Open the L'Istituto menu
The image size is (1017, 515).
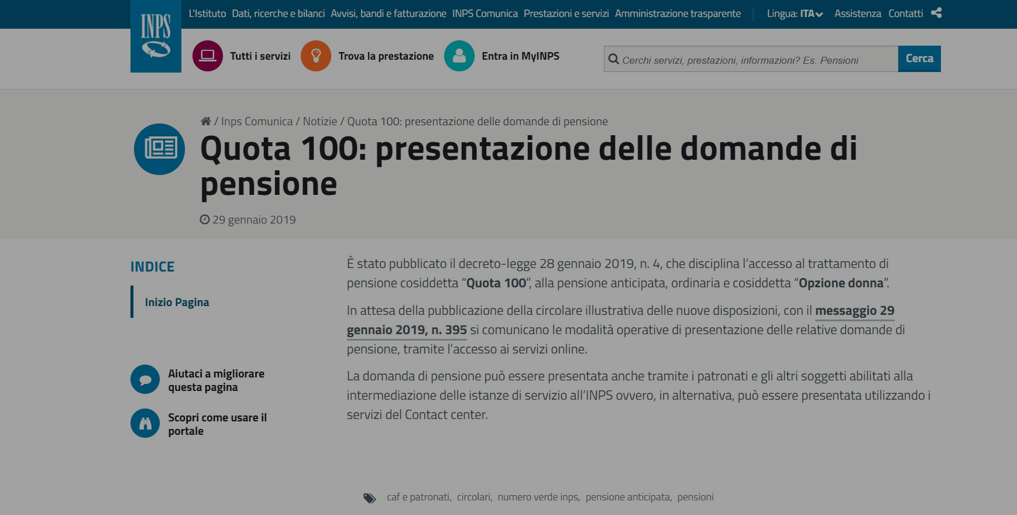pyautogui.click(x=207, y=13)
